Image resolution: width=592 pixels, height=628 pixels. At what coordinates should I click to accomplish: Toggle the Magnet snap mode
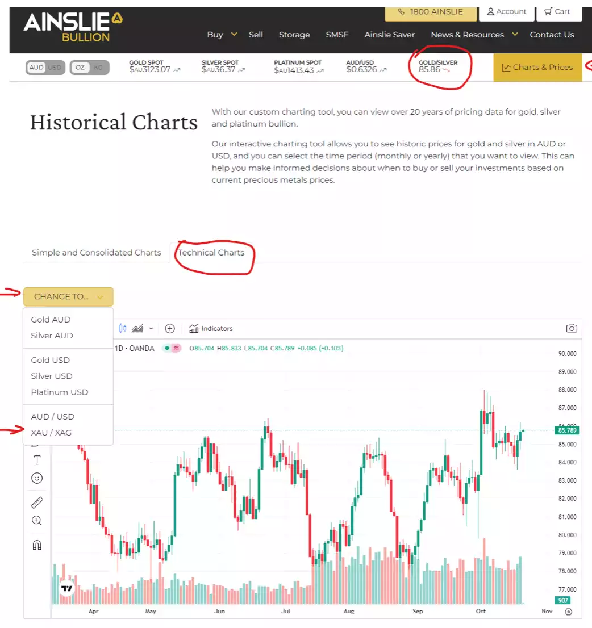[37, 545]
